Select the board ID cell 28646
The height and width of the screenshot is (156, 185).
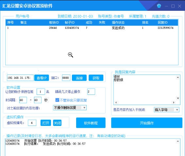(53, 28)
